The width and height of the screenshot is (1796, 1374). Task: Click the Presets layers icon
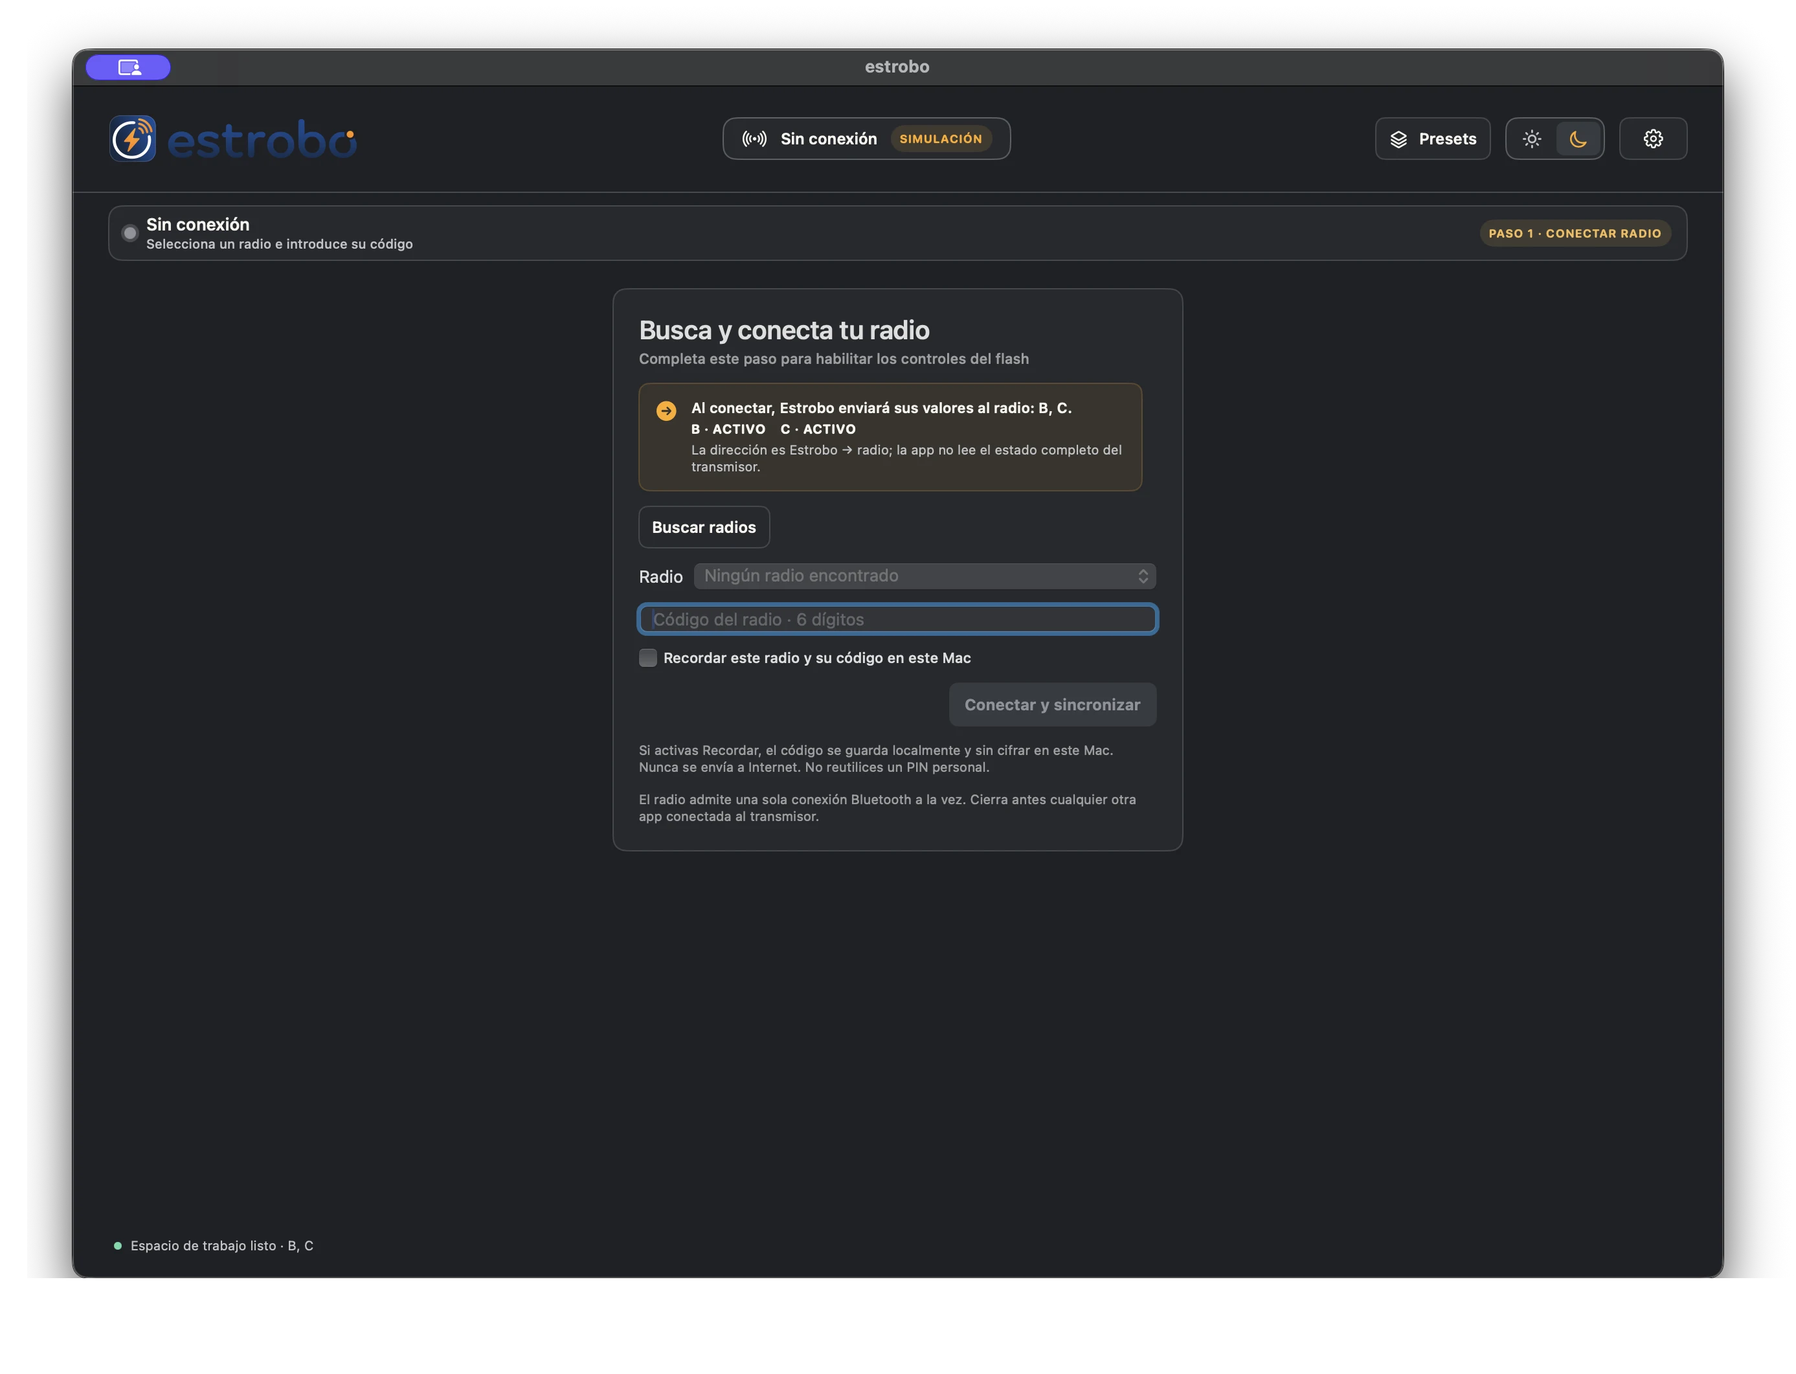(x=1398, y=139)
